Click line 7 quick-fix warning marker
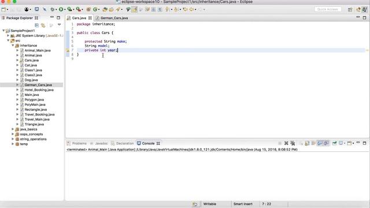Image resolution: width=370 pixels, height=208 pixels. 68,50
